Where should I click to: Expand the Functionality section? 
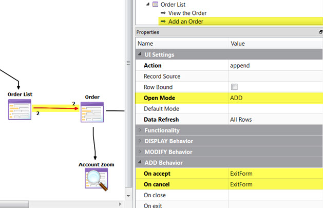point(139,130)
